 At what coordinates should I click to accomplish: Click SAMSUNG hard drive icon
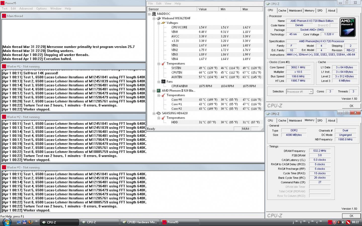coord(158,113)
